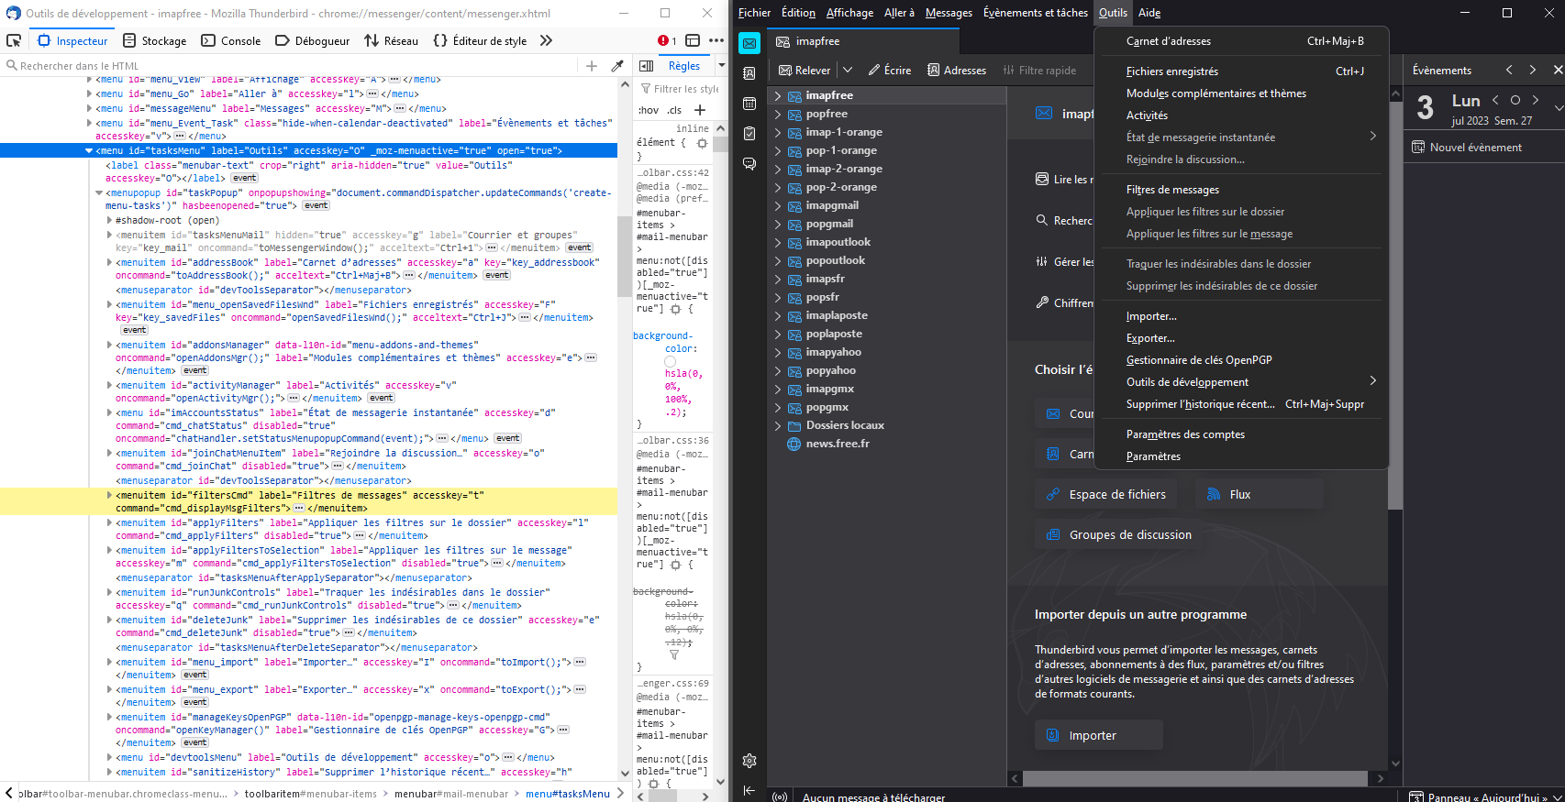Close the Évènements today pane
The image size is (1565, 802).
(1558, 70)
